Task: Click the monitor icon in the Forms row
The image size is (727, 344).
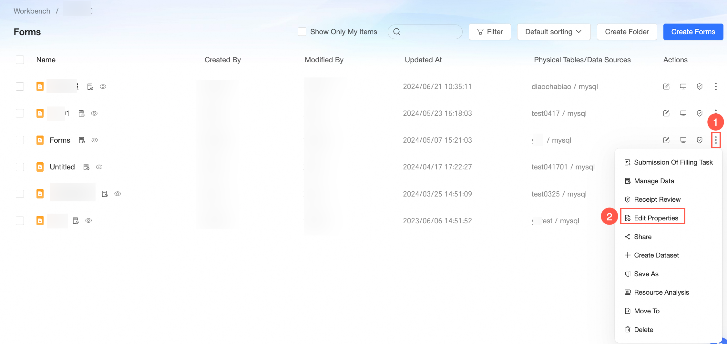Action: (683, 140)
